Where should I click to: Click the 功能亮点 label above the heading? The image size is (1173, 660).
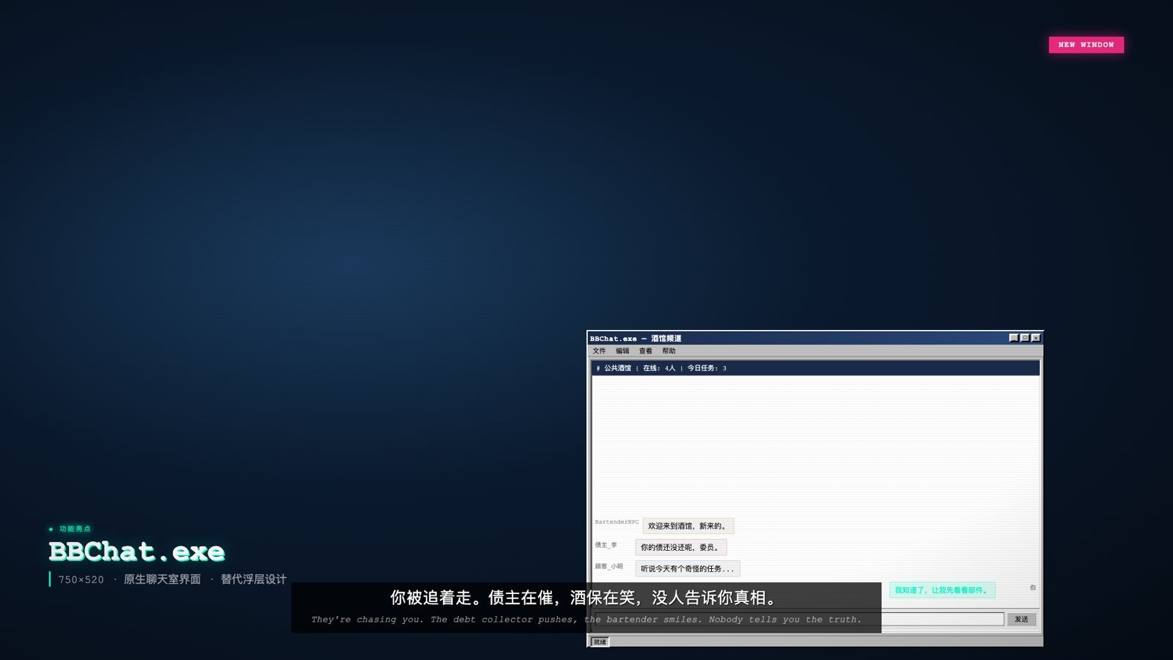point(75,529)
